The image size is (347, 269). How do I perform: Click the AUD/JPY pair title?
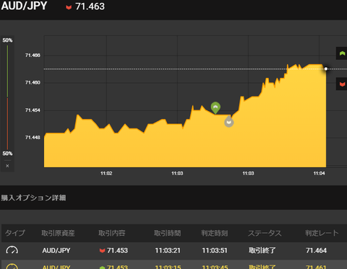(x=24, y=6)
